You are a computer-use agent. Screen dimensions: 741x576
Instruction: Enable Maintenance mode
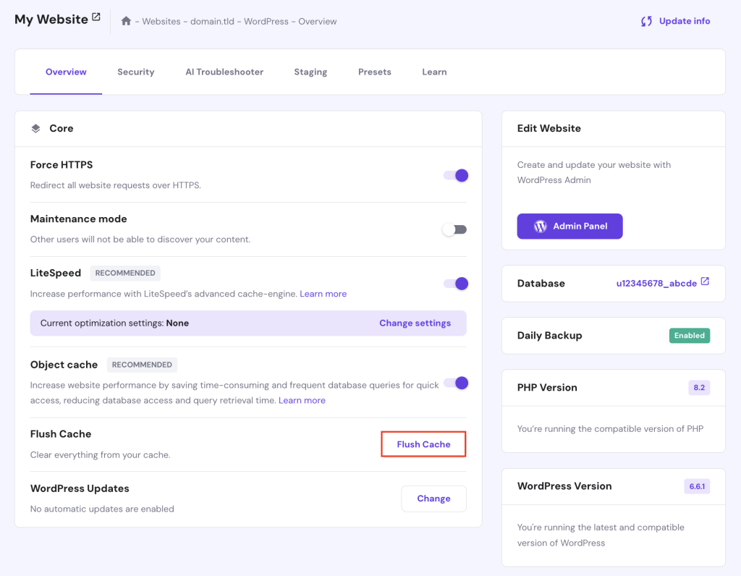[x=455, y=229]
